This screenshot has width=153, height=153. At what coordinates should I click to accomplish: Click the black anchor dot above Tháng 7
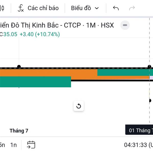19,67
